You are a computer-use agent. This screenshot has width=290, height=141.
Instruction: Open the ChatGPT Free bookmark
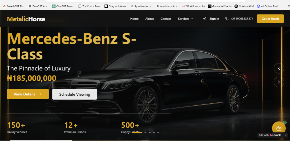point(64,6)
